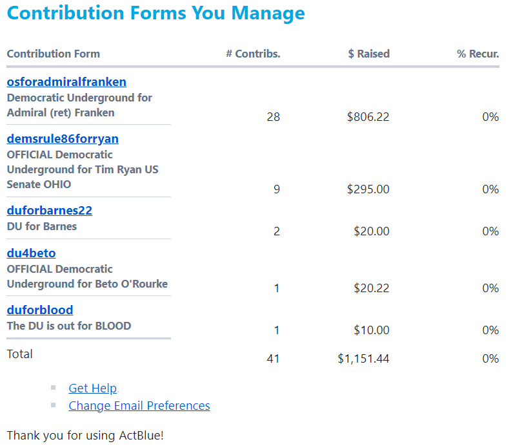Click the $ Raised column header
Image resolution: width=511 pixels, height=446 pixels.
tap(368, 54)
